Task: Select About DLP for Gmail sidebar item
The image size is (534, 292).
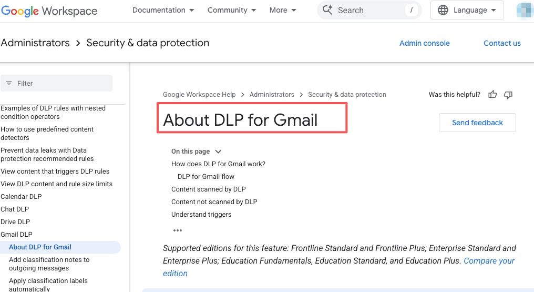Action: pyautogui.click(x=60, y=247)
